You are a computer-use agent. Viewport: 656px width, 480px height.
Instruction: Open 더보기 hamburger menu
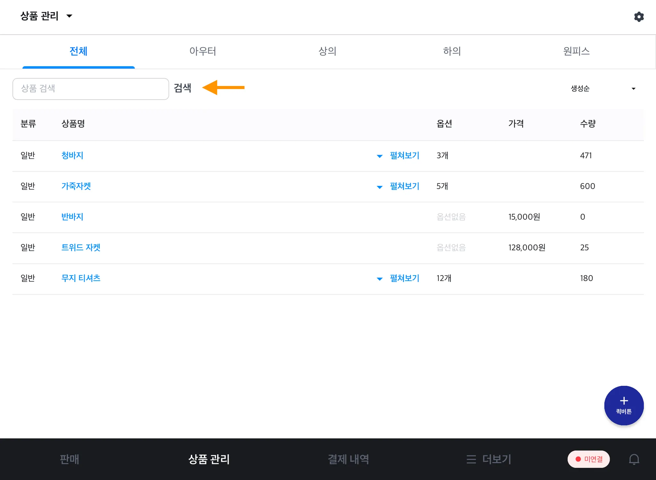point(489,459)
